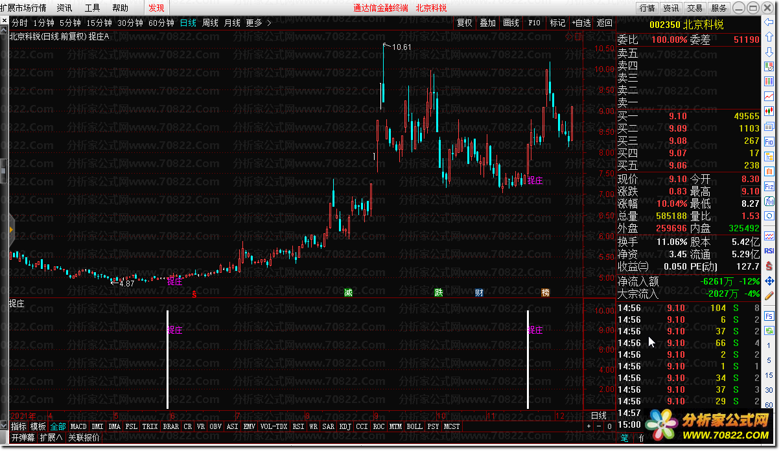Open the 资讯 menu in menu bar
Screen dimensions: 781x451
click(x=64, y=8)
